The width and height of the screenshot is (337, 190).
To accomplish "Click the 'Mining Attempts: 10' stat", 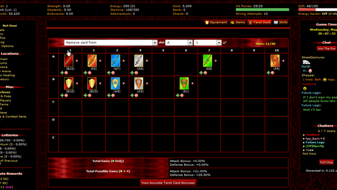I will pos(252,14).
